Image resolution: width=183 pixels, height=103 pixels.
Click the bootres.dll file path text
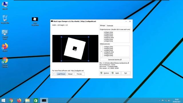(114, 63)
